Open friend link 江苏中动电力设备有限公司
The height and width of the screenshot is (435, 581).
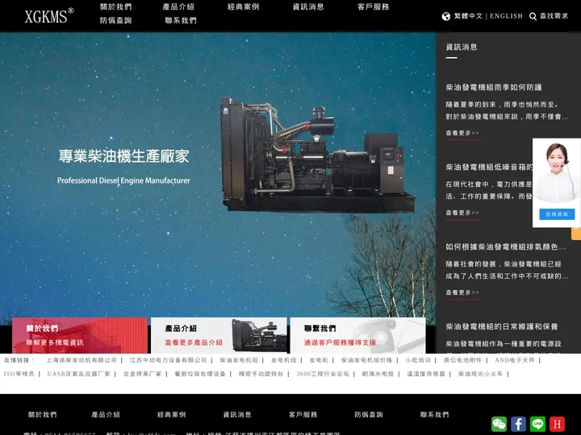(x=168, y=360)
